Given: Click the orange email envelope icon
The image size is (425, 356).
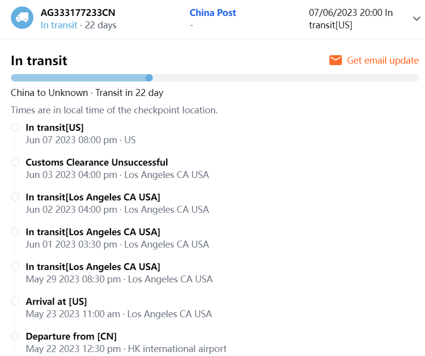Looking at the screenshot, I should 336,61.
